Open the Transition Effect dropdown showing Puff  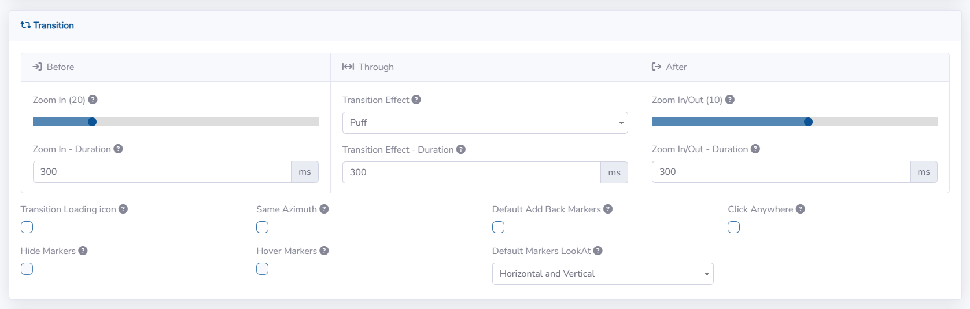[485, 123]
